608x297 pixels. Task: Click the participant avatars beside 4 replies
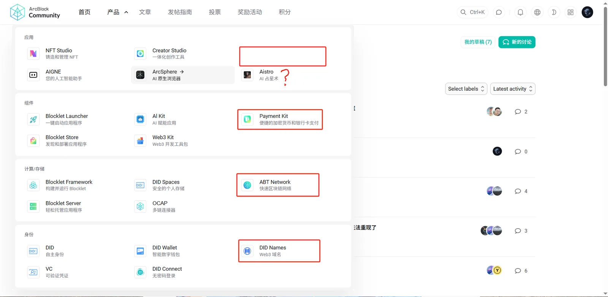tap(494, 191)
